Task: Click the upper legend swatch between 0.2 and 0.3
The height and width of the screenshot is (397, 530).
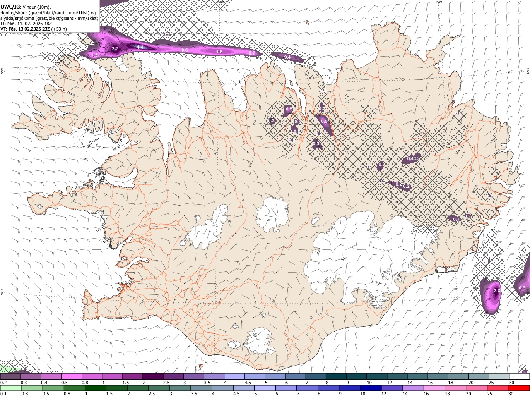Action: 10,376
